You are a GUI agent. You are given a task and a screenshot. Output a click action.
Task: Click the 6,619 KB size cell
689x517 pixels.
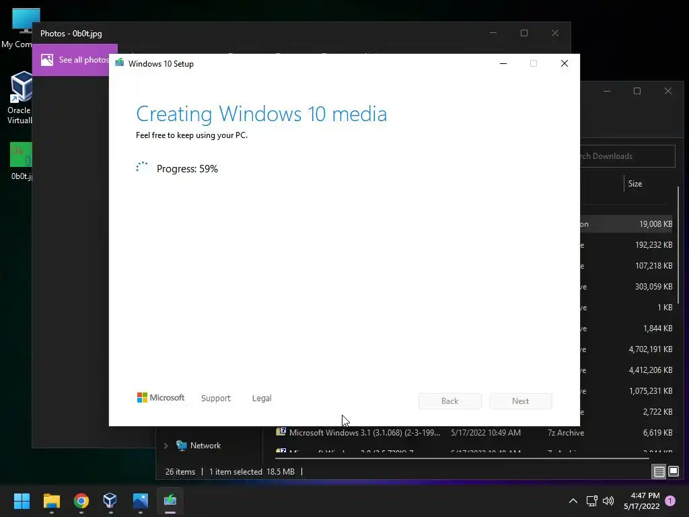pyautogui.click(x=657, y=433)
